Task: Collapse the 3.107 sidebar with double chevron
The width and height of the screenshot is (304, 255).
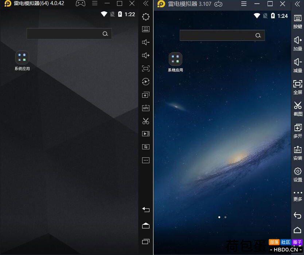Action: tap(297, 4)
